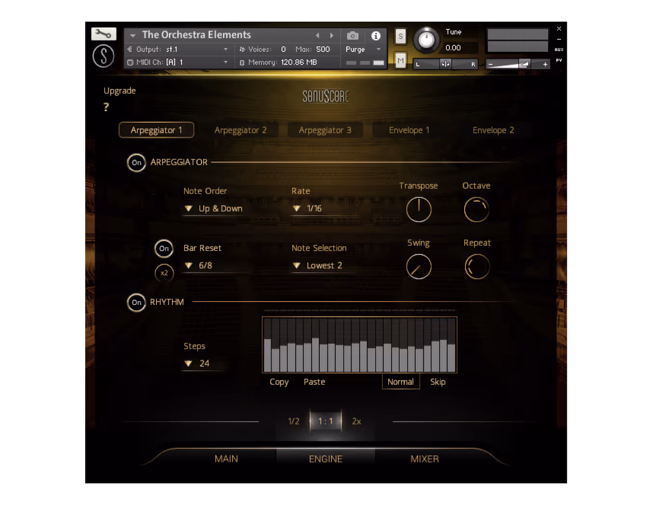Click the pan center marker icon
Viewport: 653px width, 505px height.
445,64
